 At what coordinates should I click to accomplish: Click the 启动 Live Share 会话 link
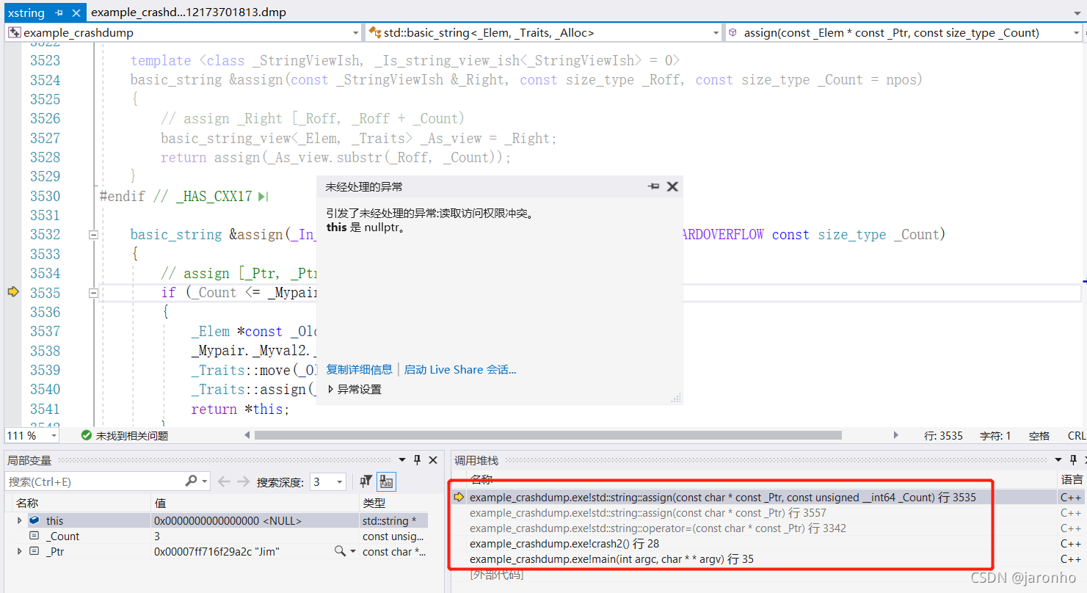460,369
